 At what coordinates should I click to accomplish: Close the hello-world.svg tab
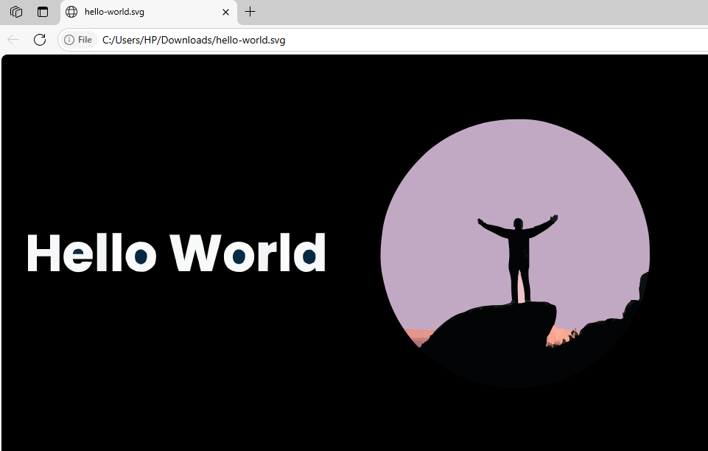pos(226,12)
